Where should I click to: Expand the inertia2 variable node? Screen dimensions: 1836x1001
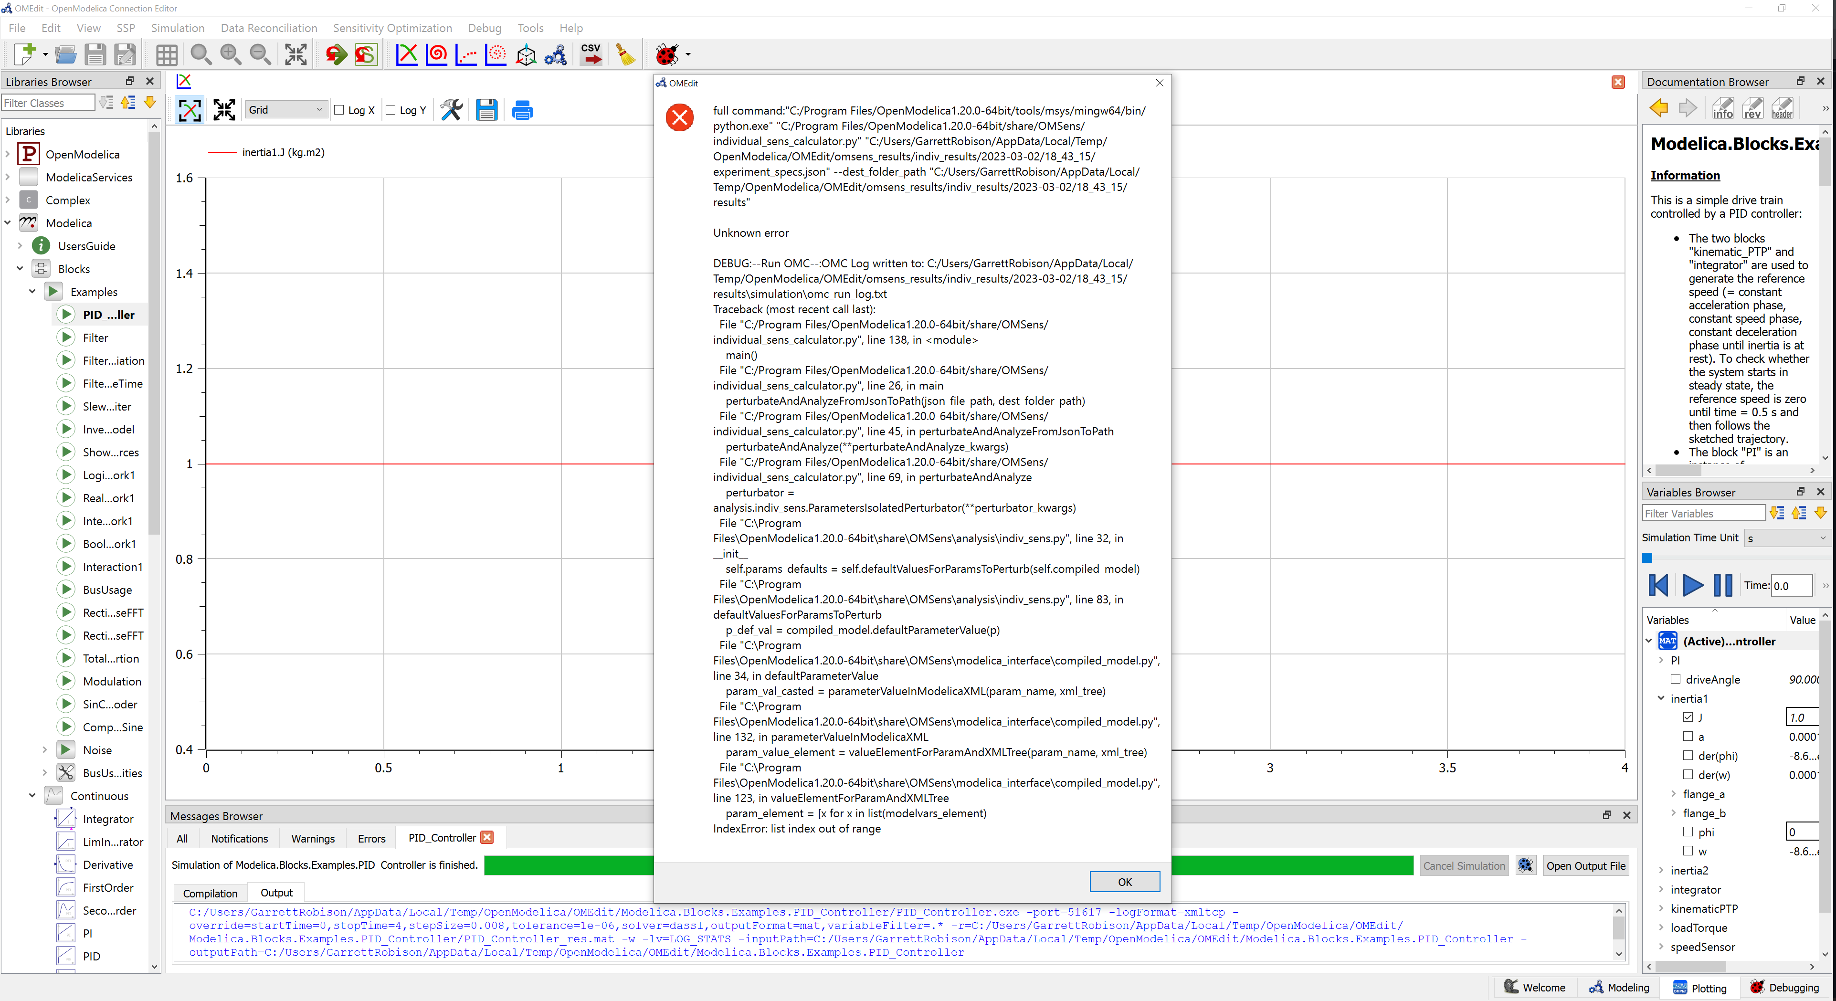point(1661,870)
